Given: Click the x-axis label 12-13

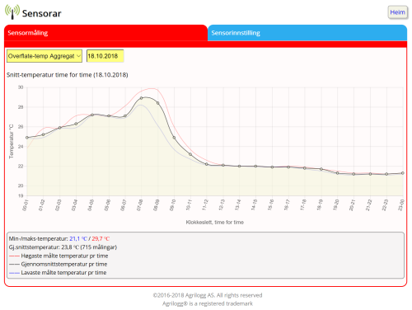Looking at the screenshot, I should coord(222,205).
